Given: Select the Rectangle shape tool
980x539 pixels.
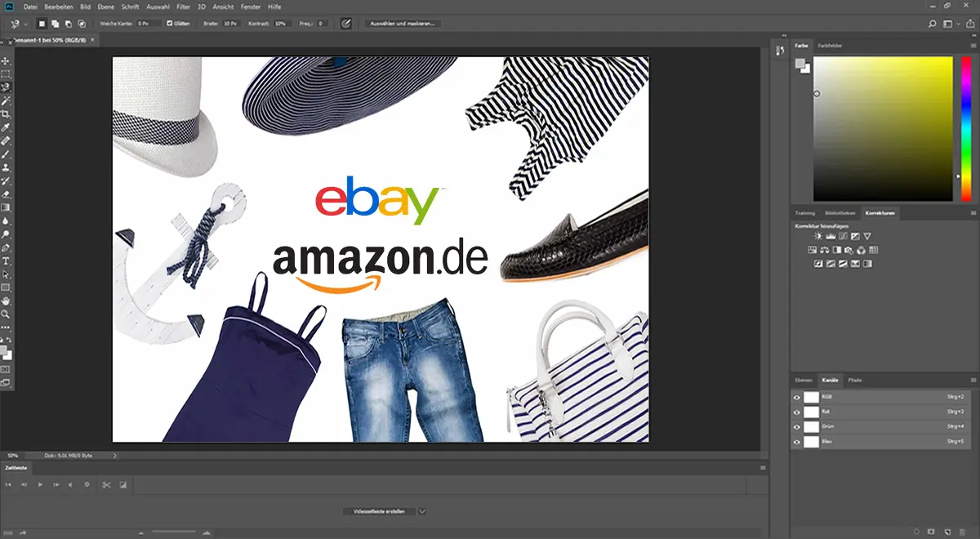Looking at the screenshot, I should [x=6, y=287].
